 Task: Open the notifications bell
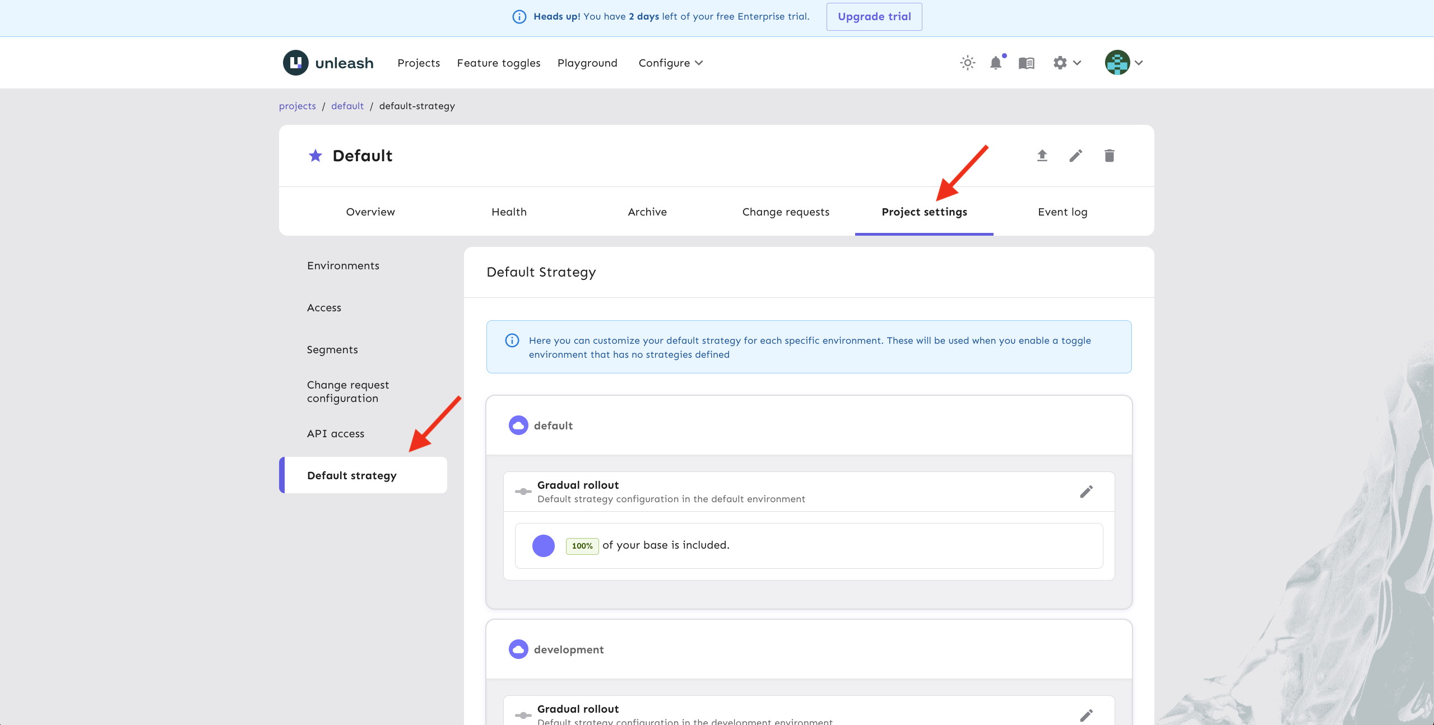click(x=996, y=63)
